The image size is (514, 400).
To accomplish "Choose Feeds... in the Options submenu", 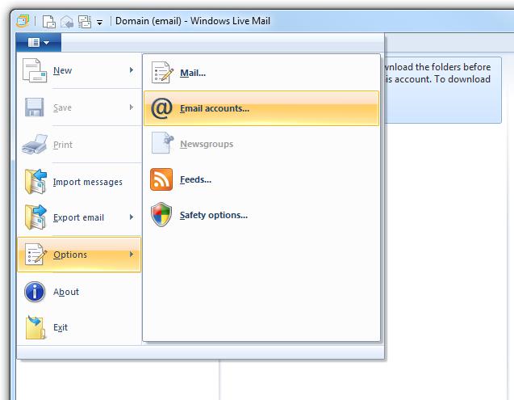I will [x=195, y=179].
